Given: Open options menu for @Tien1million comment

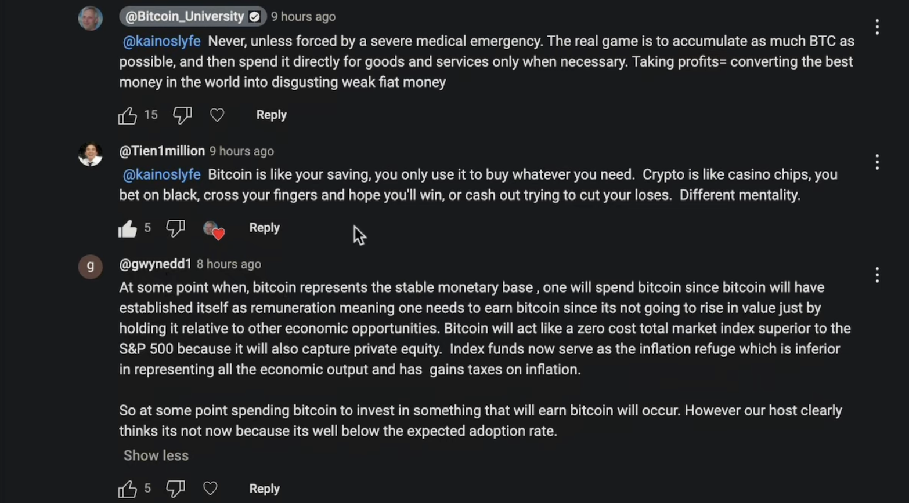Looking at the screenshot, I should (x=877, y=162).
